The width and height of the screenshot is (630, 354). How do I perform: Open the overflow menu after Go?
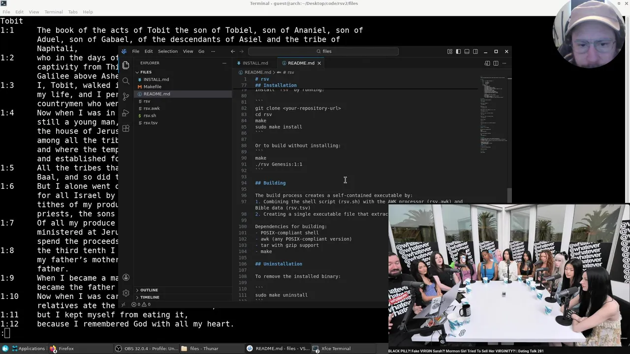click(213, 51)
